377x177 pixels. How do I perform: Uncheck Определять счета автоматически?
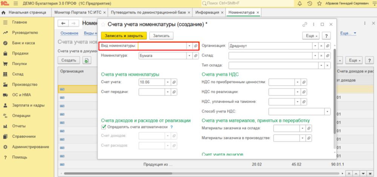104,127
